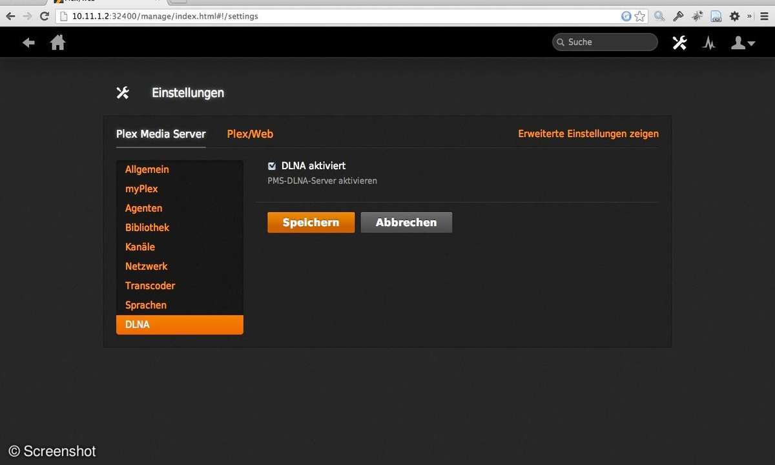Cancel changes with the Abbrechen button

406,222
